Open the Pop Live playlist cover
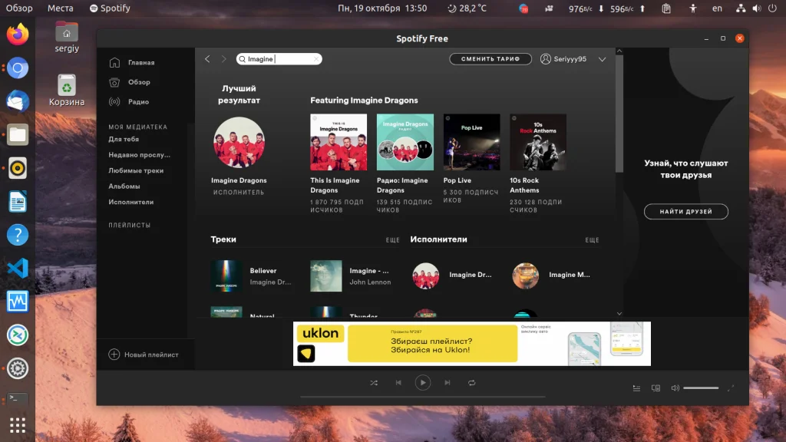The image size is (786, 442). pyautogui.click(x=472, y=142)
